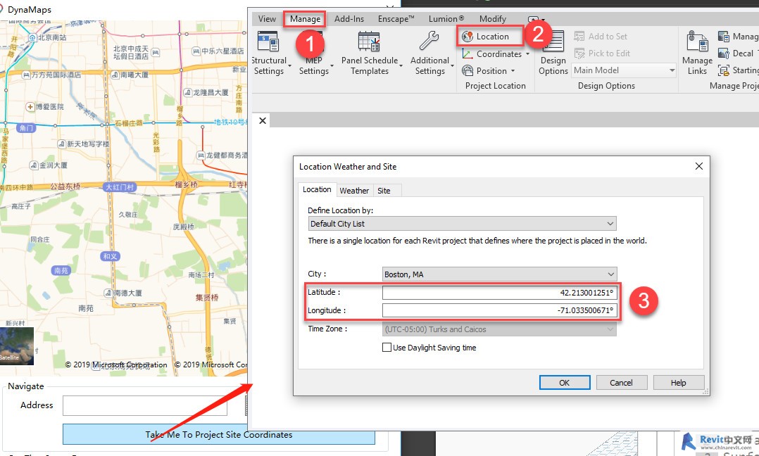Screen dimensions: 759x456
Task: Enable Use Daylight Saving time checkbox
Action: (x=387, y=347)
